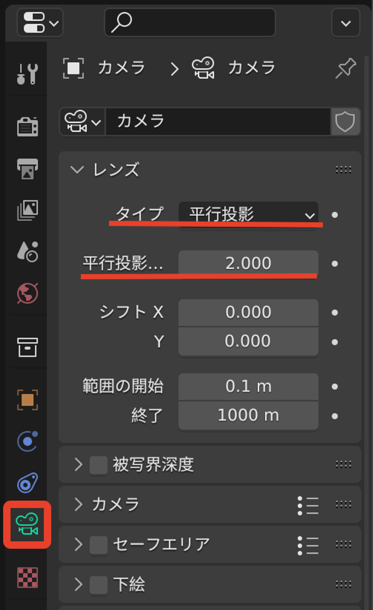The height and width of the screenshot is (610, 373).
Task: Click the セーフエリア panel drag grip
Action: [343, 544]
